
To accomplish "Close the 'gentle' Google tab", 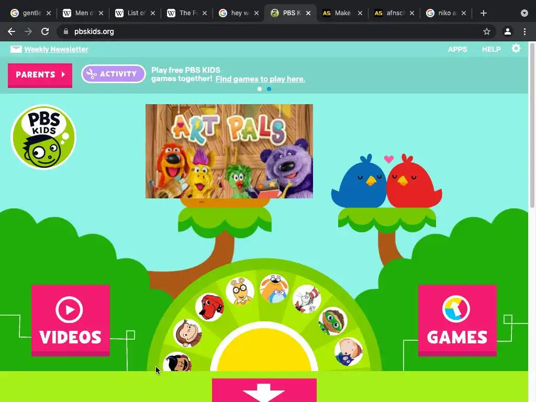I will pos(49,13).
